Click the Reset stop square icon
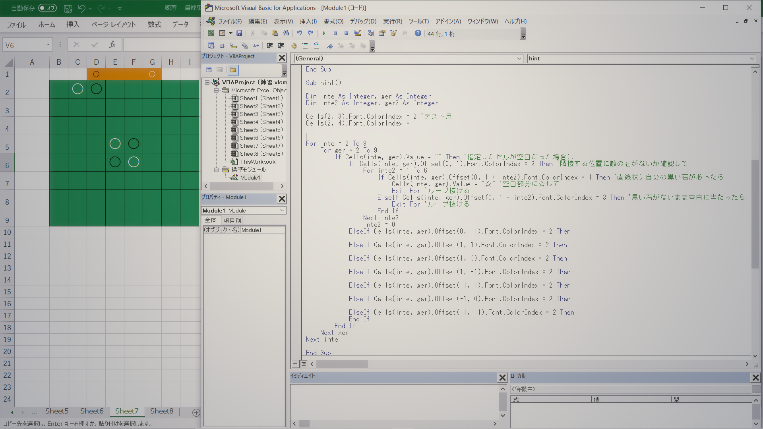The image size is (763, 429). [346, 33]
